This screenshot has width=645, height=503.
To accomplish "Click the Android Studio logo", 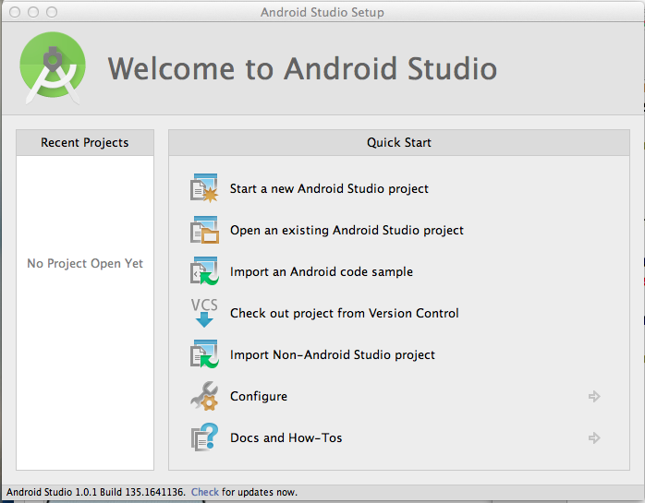I will [53, 67].
